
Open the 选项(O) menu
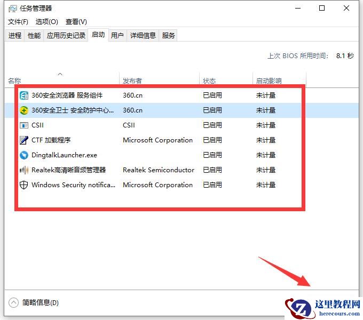47,22
